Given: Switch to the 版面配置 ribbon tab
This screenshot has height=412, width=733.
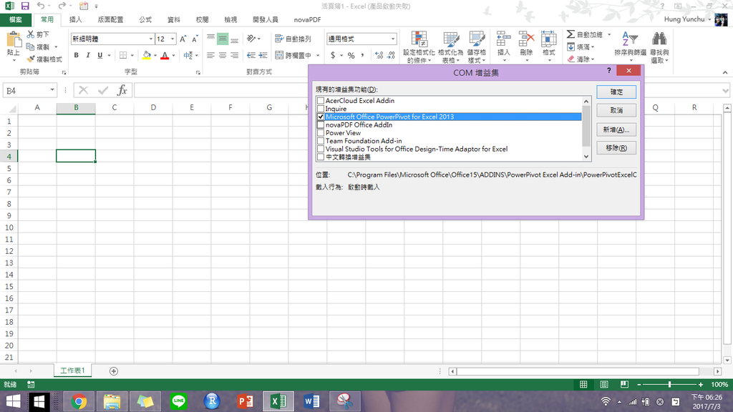Looking at the screenshot, I should click(110, 19).
